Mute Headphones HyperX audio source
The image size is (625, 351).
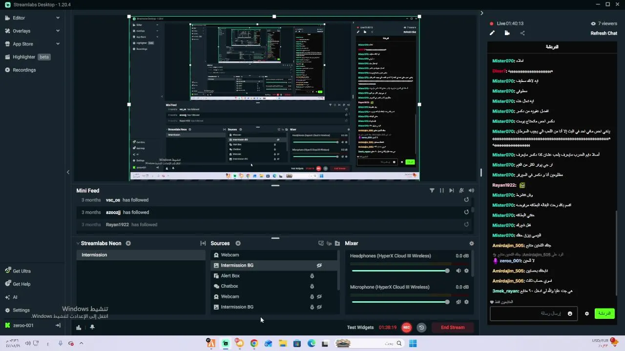(458, 271)
